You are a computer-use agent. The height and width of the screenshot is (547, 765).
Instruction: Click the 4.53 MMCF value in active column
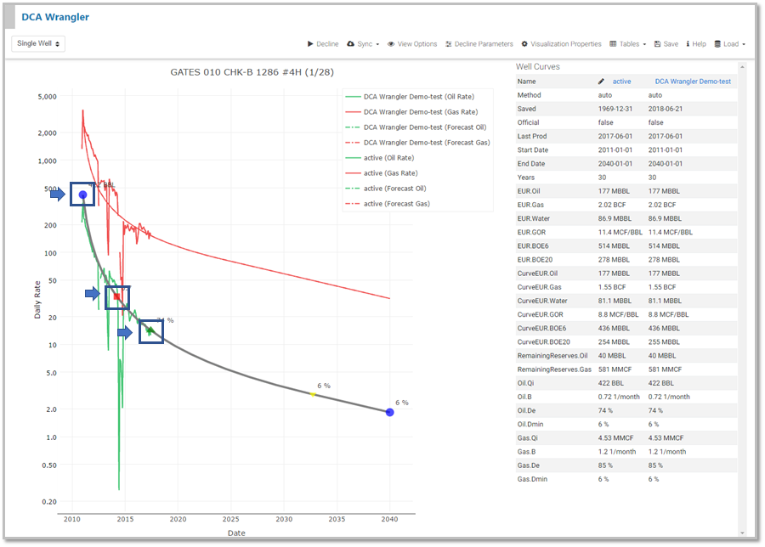tap(616, 437)
